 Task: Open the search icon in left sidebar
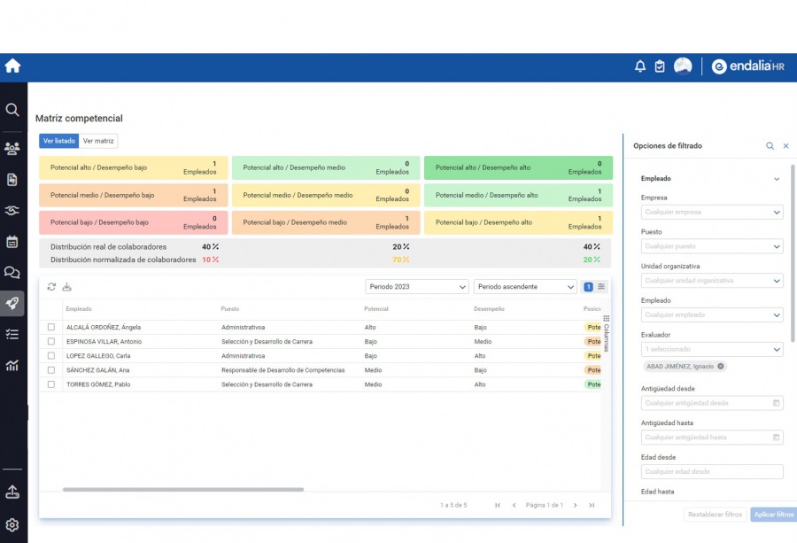pos(12,110)
